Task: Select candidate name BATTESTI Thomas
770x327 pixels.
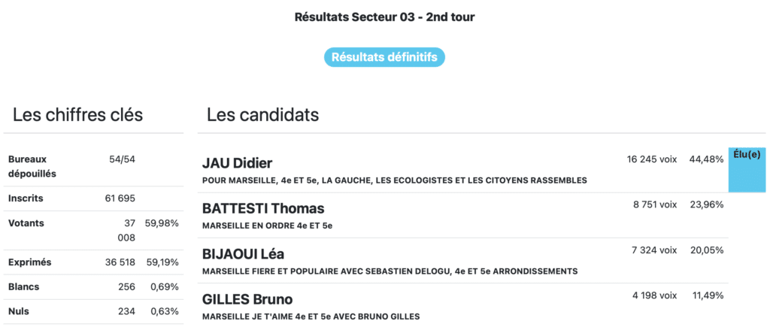Action: 263,208
